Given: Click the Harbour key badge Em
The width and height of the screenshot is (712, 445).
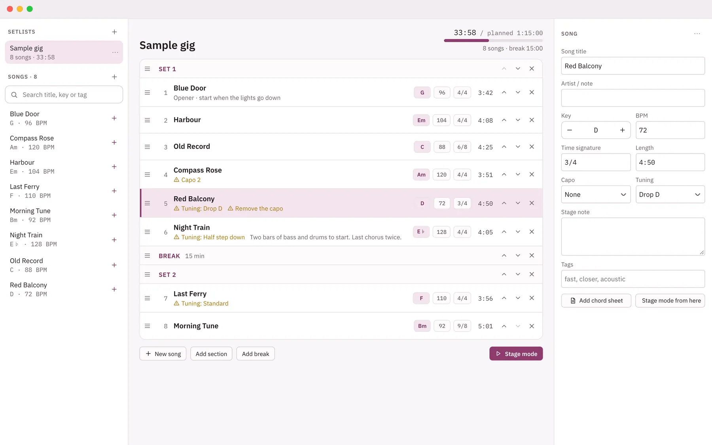Looking at the screenshot, I should (x=421, y=120).
